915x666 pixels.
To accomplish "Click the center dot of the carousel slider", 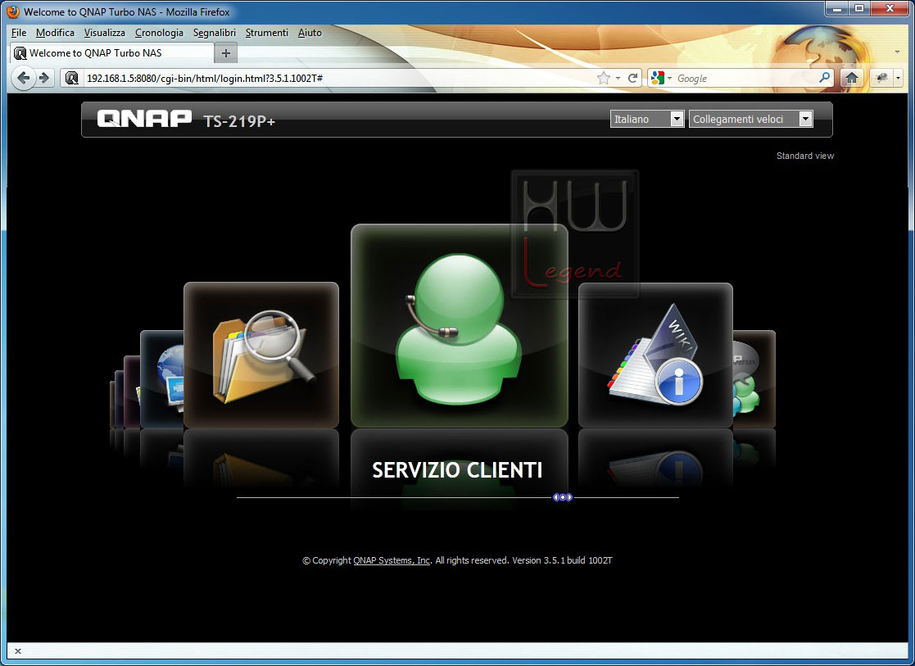I will click(563, 497).
